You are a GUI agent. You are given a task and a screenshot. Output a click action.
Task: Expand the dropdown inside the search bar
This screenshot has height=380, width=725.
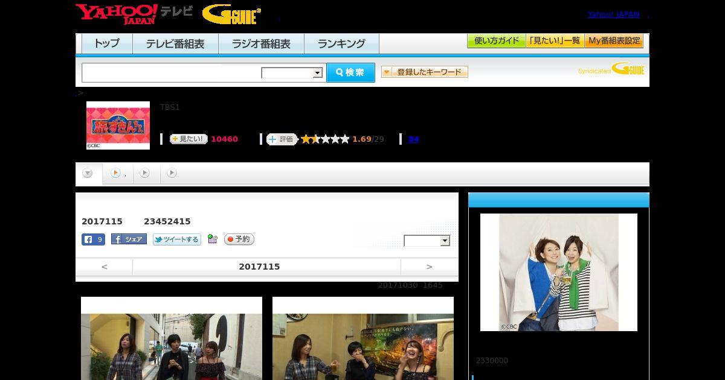[x=292, y=73]
